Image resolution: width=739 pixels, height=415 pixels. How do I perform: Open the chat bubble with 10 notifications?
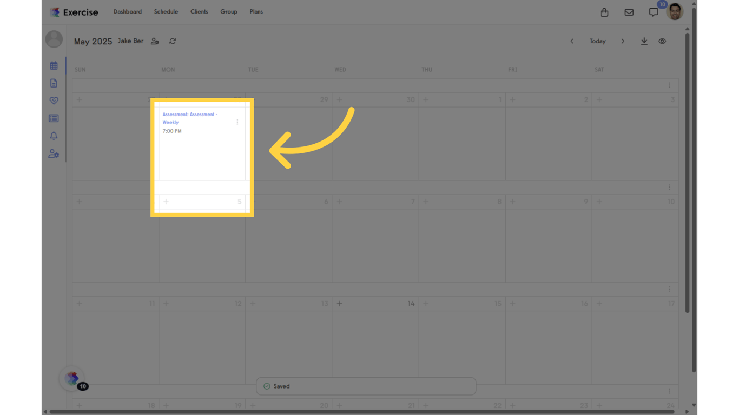coord(654,12)
